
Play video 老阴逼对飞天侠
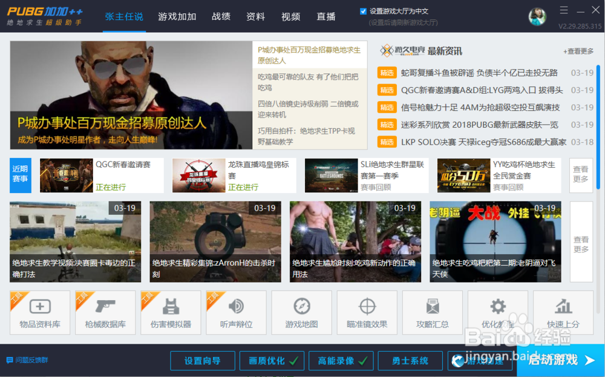coord(495,241)
